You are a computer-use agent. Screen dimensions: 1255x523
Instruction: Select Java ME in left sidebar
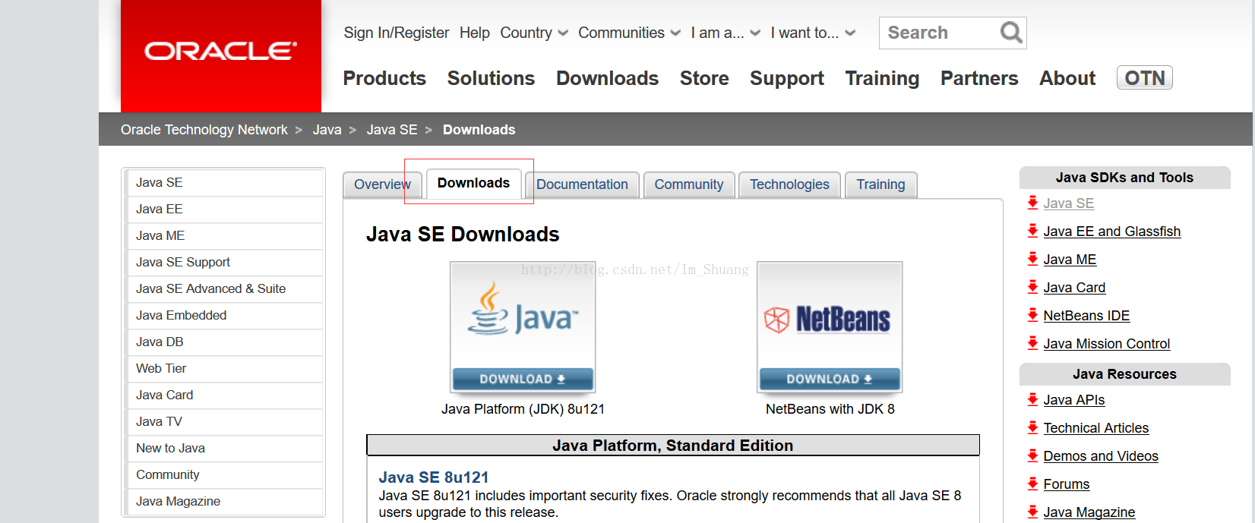224,236
